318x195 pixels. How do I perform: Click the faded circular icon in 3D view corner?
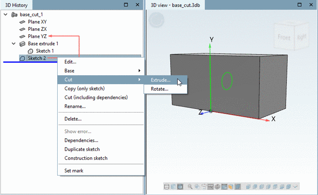click(x=156, y=20)
